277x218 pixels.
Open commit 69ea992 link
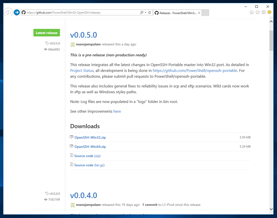54,50
